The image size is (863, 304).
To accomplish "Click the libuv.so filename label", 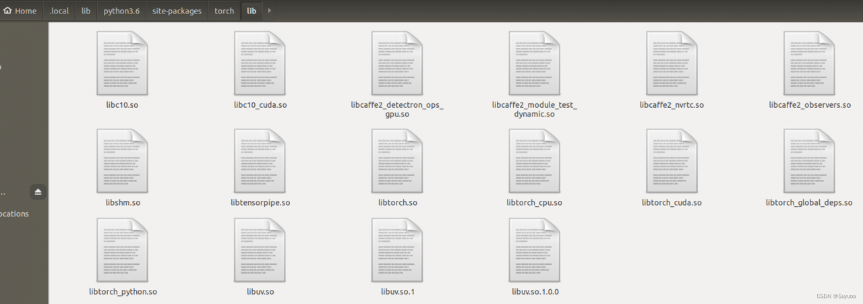I will 260,292.
